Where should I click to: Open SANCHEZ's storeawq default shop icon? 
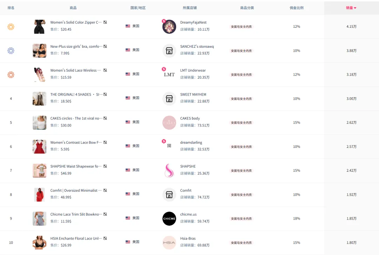pos(169,51)
